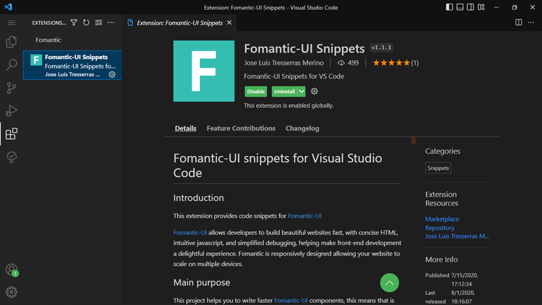The width and height of the screenshot is (542, 305).
Task: Select Fomantic-UI Snippets in the extensions list
Action: 72,65
